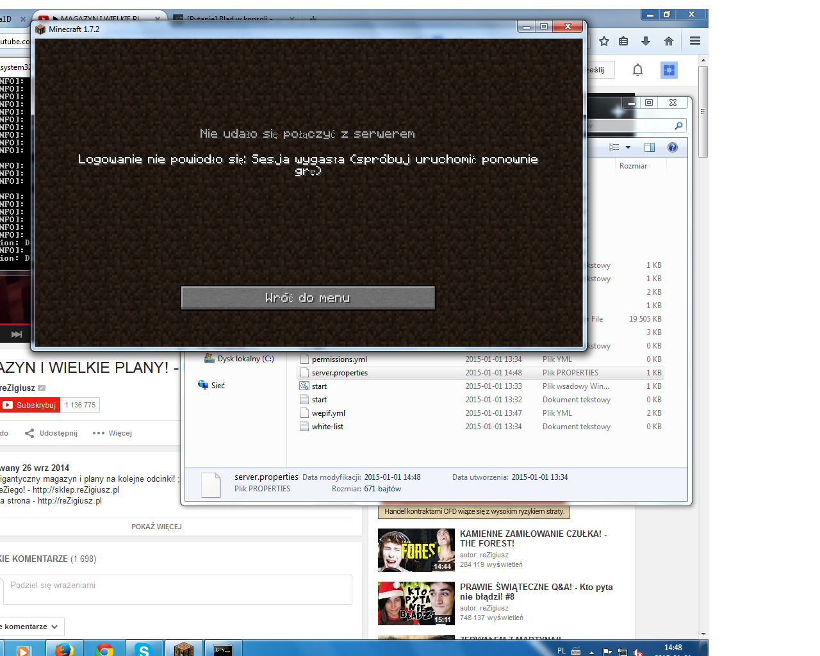Click the network tray icon
The width and height of the screenshot is (820, 656).
click(623, 652)
